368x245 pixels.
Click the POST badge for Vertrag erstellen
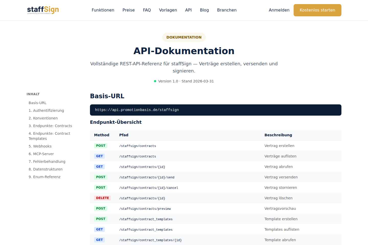(x=101, y=146)
